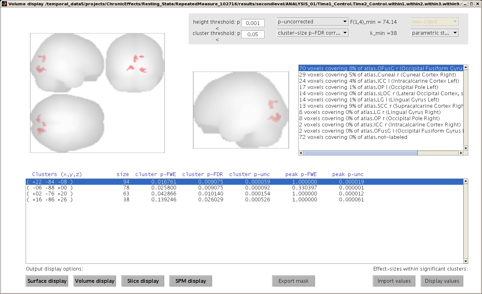This screenshot has width=482, height=294.
Task: Launch the SPM display
Action: [x=190, y=281]
